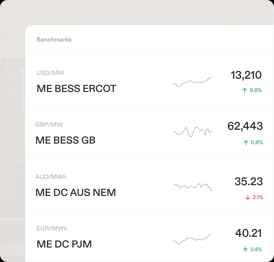Click the 35.23 value
The height and width of the screenshot is (262, 274).
(249, 181)
